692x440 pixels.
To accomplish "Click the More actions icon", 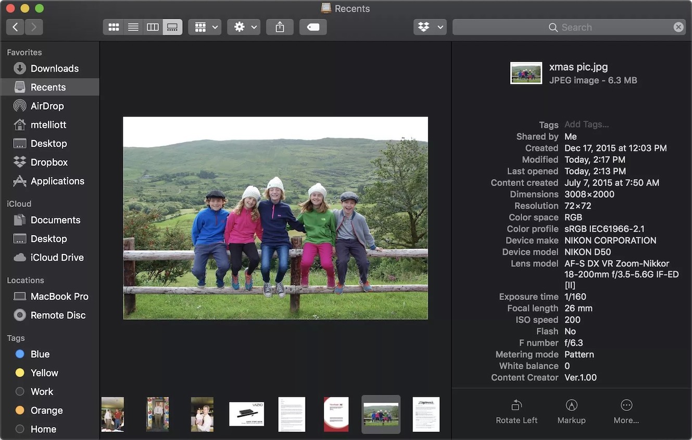I will [626, 411].
